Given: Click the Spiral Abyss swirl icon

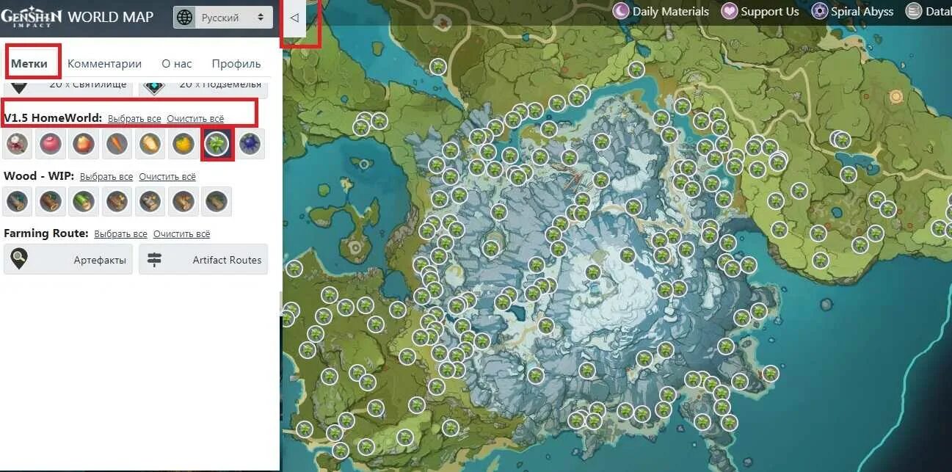Looking at the screenshot, I should 820,11.
